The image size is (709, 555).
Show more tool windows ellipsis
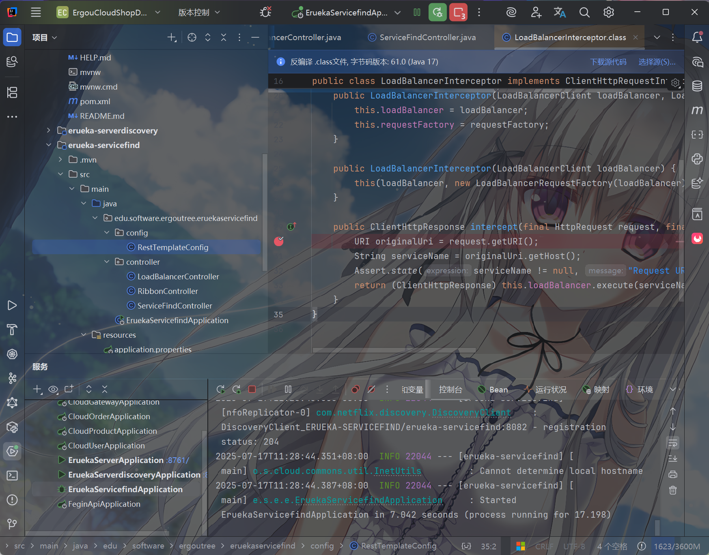[12, 117]
